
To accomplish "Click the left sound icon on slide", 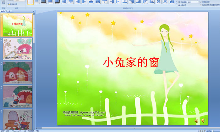I will coord(196,121).
